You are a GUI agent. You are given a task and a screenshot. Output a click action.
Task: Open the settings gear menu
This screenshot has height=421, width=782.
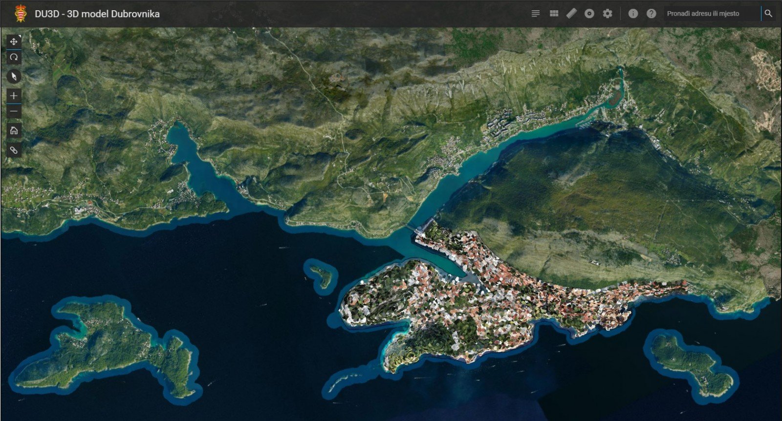(608, 14)
